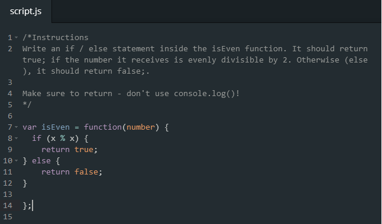Click line number 15 in the gutter
382x224 pixels.
pyautogui.click(x=8, y=217)
